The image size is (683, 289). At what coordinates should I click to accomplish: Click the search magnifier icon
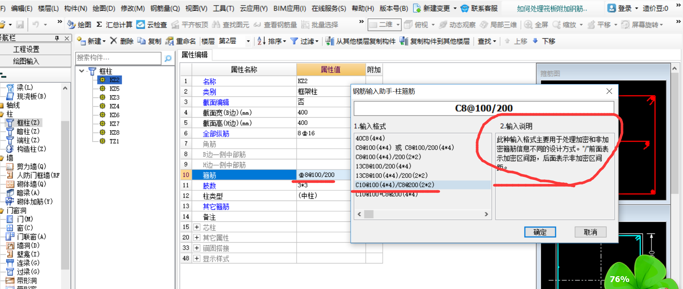point(168,58)
